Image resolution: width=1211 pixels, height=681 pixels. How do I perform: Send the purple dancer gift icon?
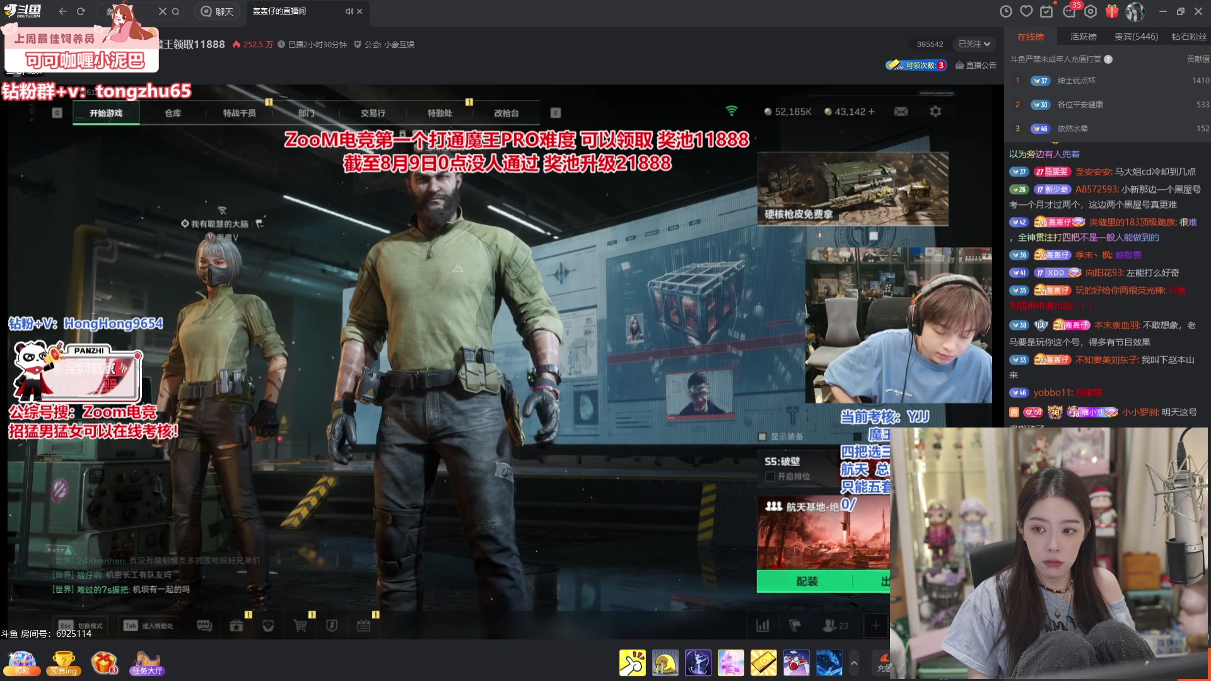coord(698,663)
